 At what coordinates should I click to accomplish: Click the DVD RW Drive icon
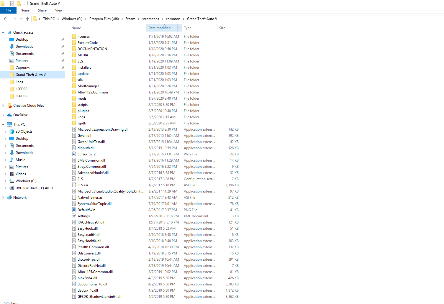point(12,188)
